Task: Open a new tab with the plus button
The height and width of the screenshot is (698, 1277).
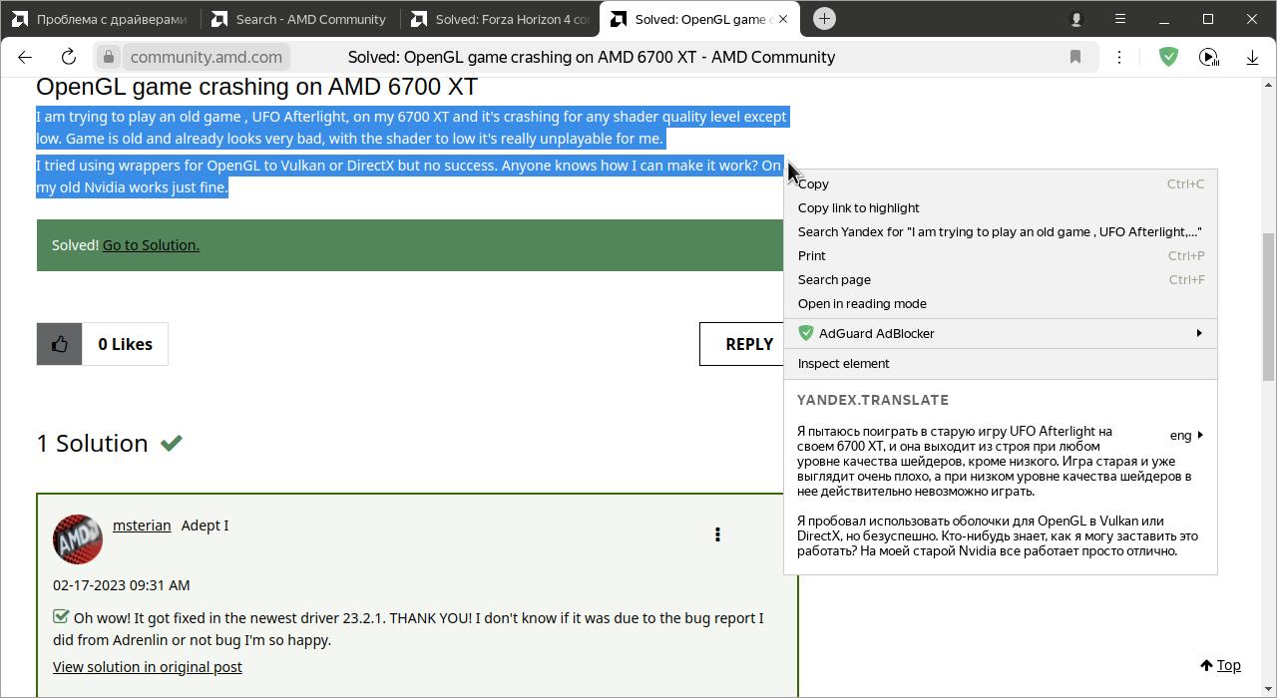Action: tap(824, 18)
